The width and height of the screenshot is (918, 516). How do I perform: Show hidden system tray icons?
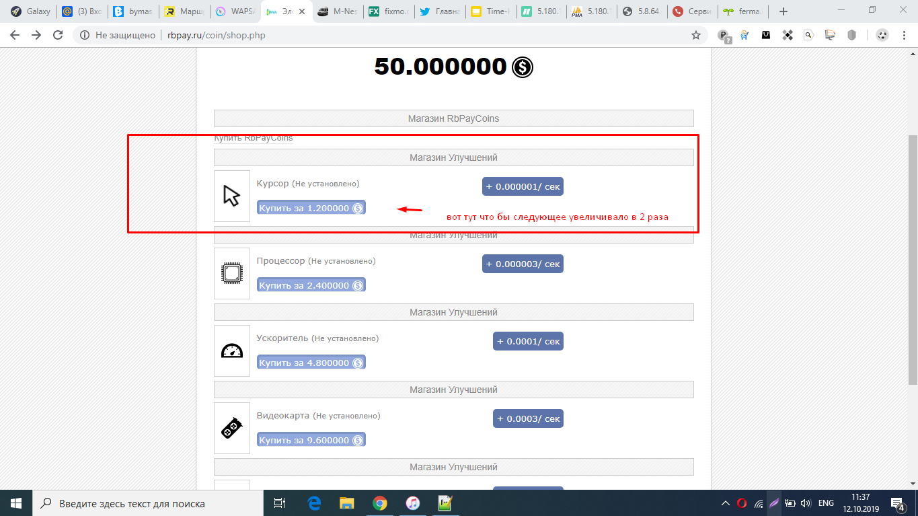click(725, 503)
